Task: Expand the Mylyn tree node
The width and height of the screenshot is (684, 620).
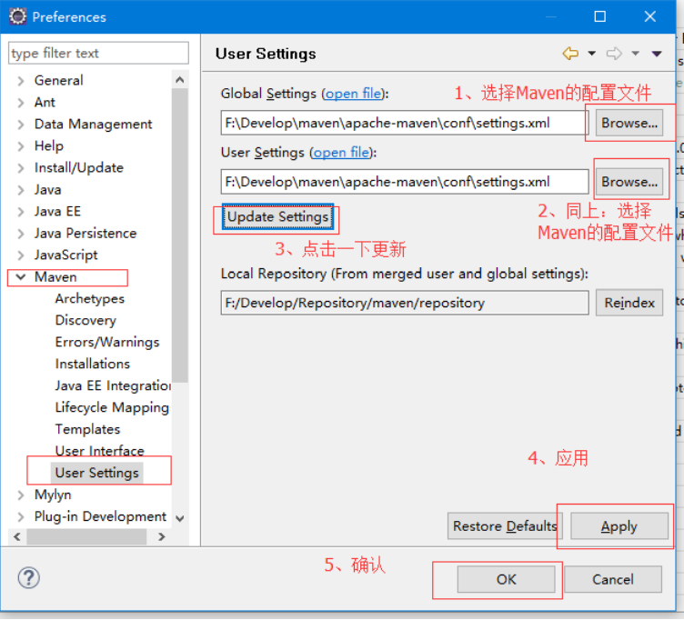Action: point(21,495)
